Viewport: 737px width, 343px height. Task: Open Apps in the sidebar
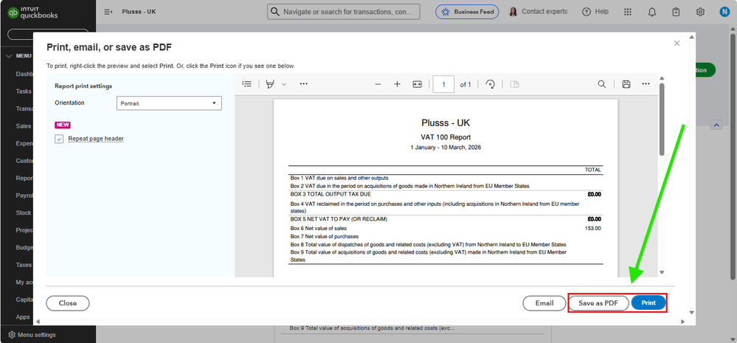pos(23,317)
